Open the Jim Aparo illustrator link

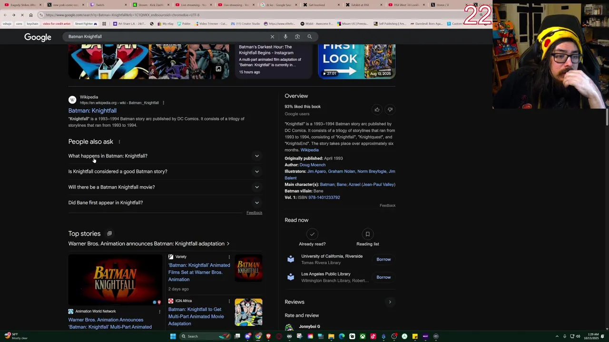pyautogui.click(x=316, y=171)
